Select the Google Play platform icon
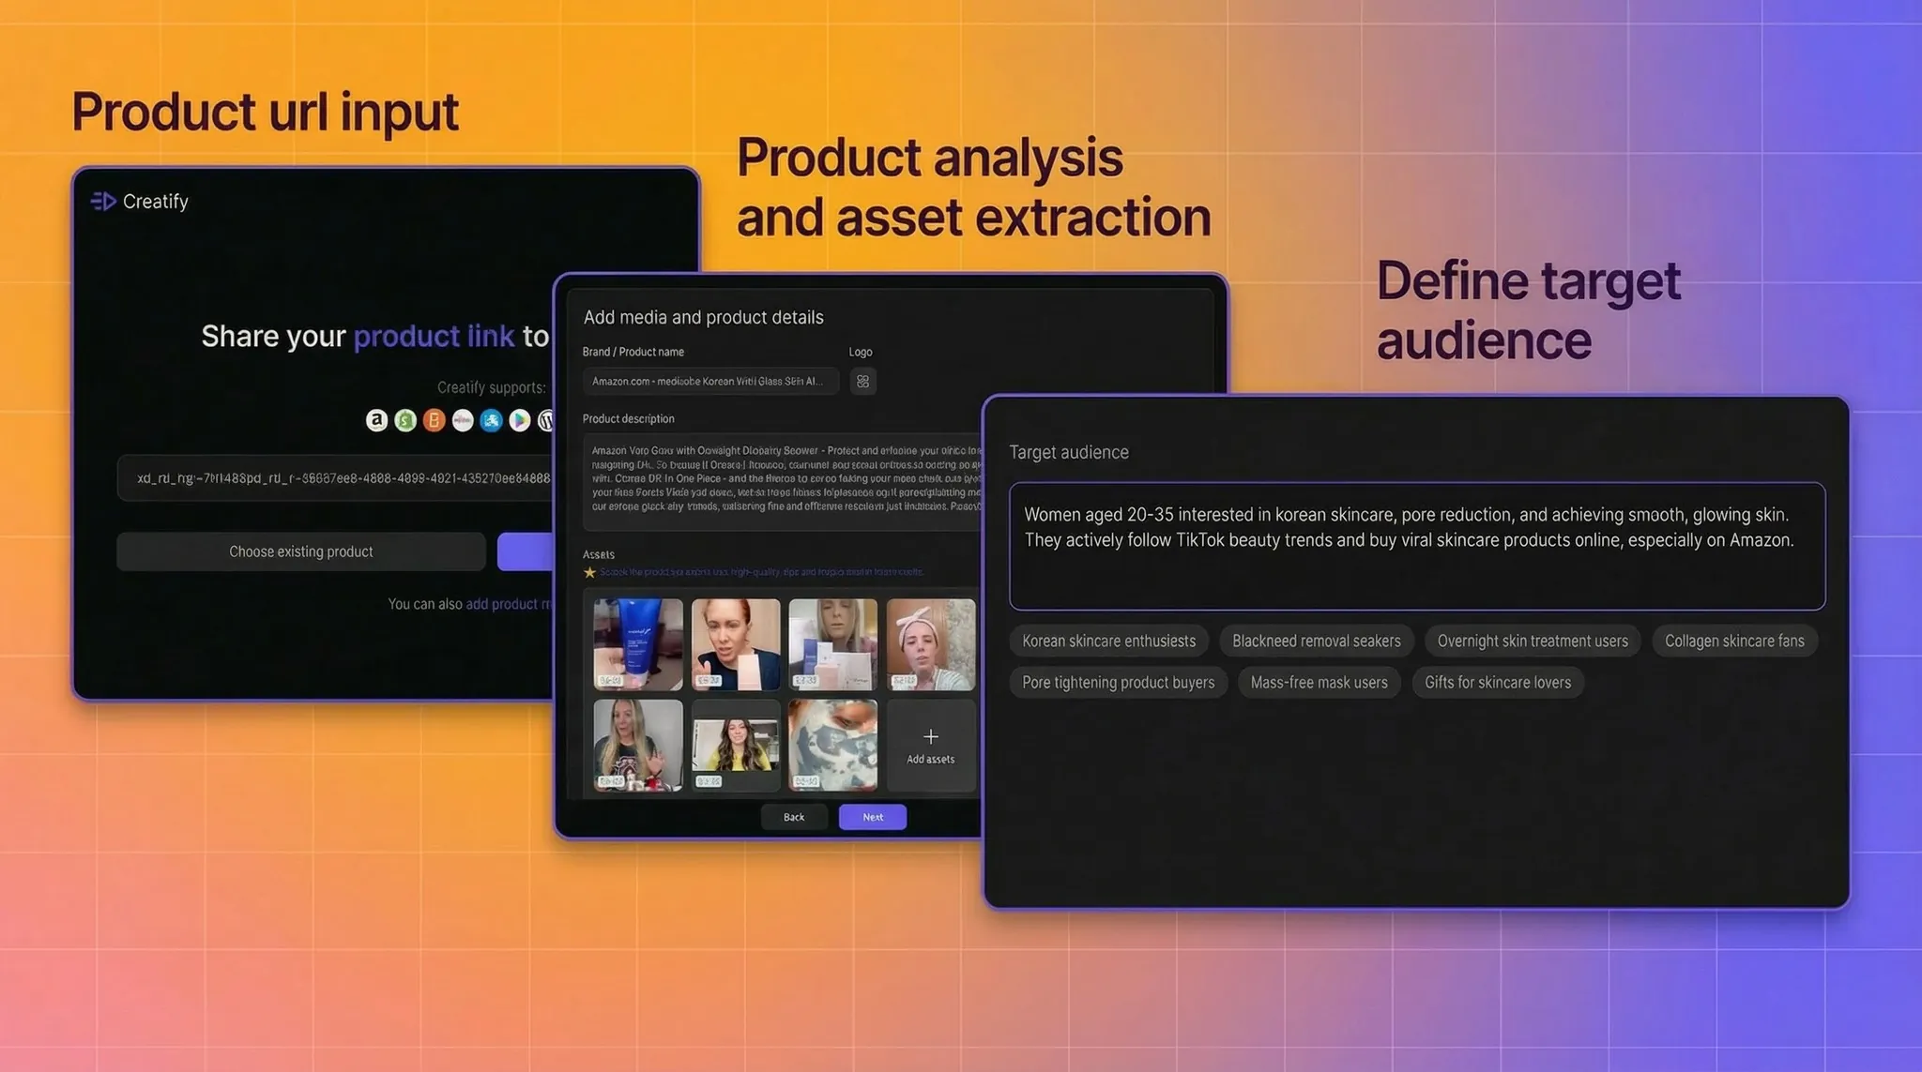This screenshot has width=1922, height=1072. [x=519, y=420]
